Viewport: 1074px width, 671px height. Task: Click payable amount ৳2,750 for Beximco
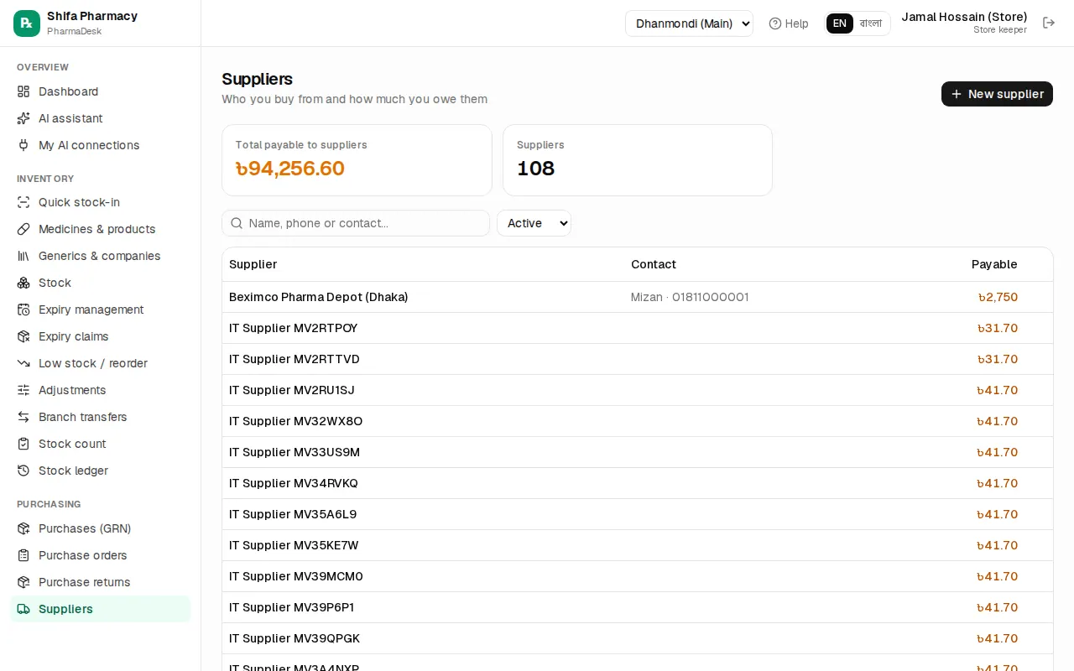point(998,297)
